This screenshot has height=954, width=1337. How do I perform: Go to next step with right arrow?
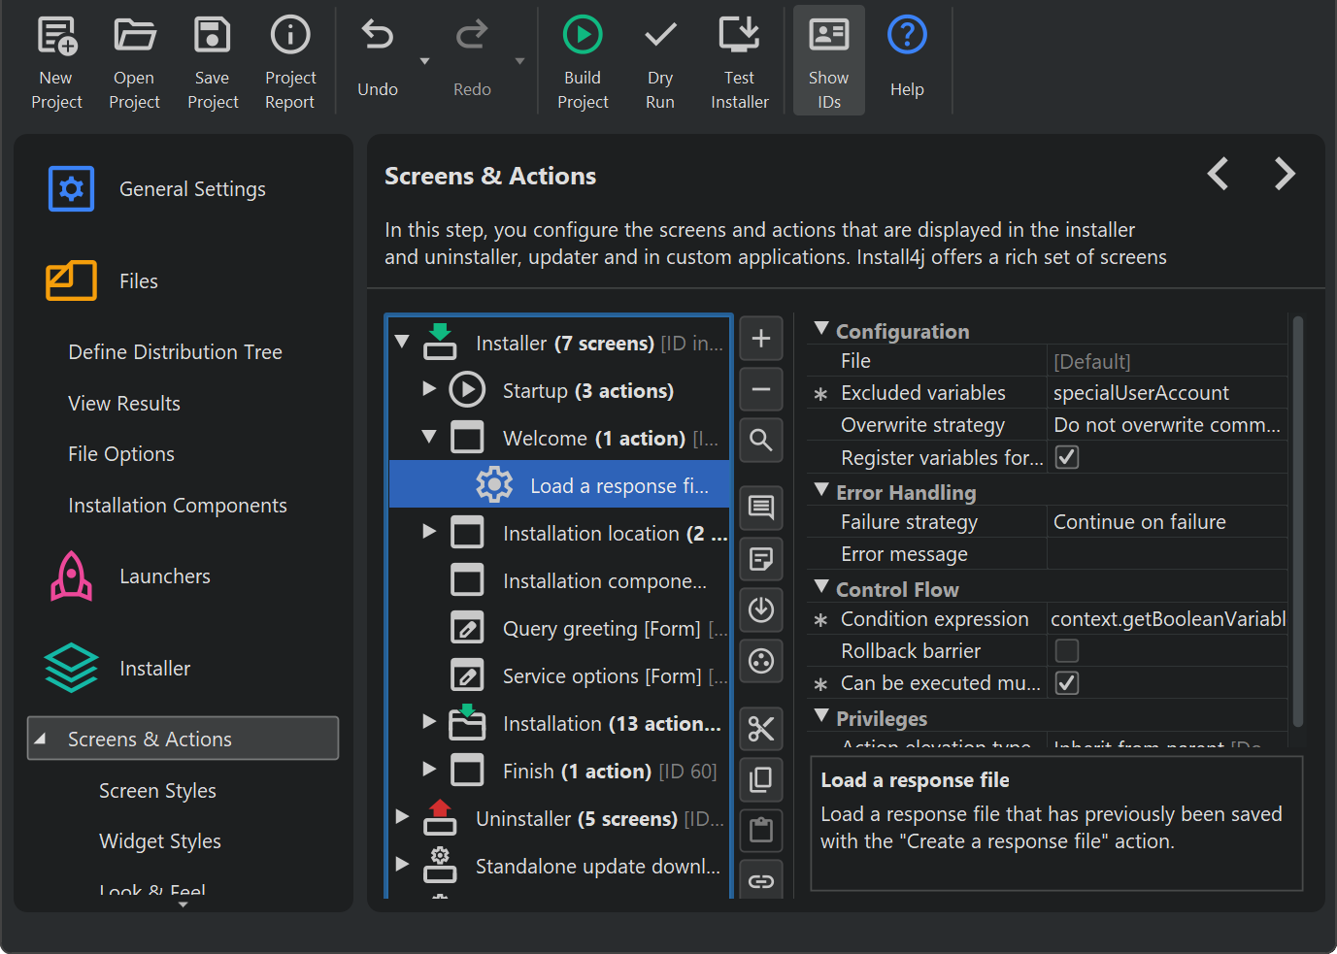click(1284, 175)
